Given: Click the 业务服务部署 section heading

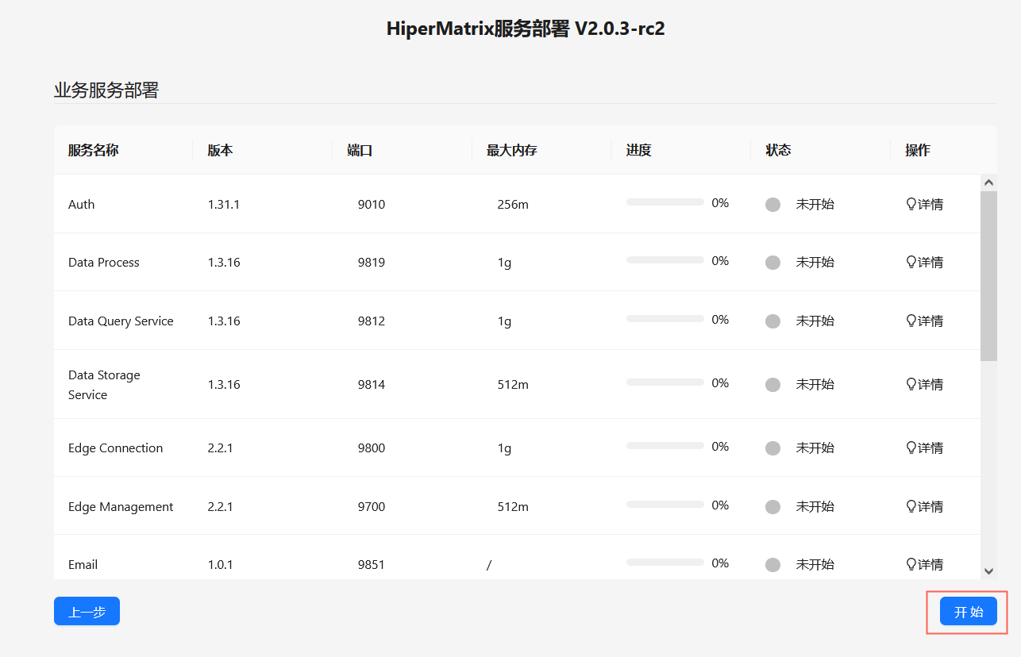Looking at the screenshot, I should [x=106, y=90].
